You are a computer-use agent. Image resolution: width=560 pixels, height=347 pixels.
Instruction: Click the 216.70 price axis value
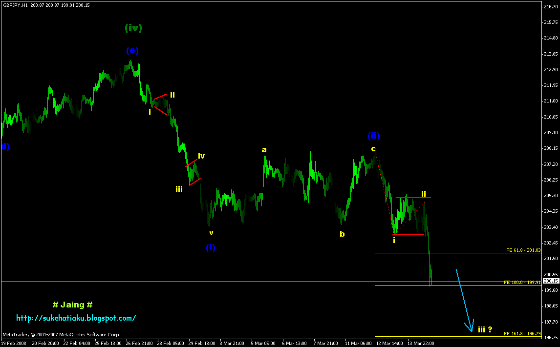click(550, 6)
